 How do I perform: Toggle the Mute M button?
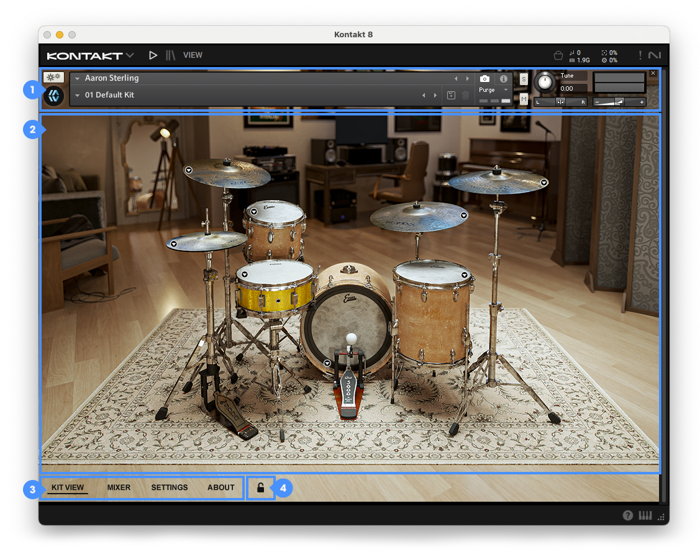524,99
